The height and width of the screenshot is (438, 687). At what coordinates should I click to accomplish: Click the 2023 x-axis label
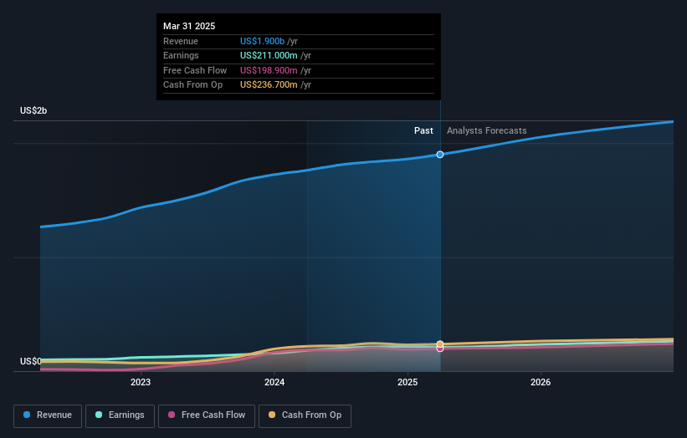pos(141,382)
